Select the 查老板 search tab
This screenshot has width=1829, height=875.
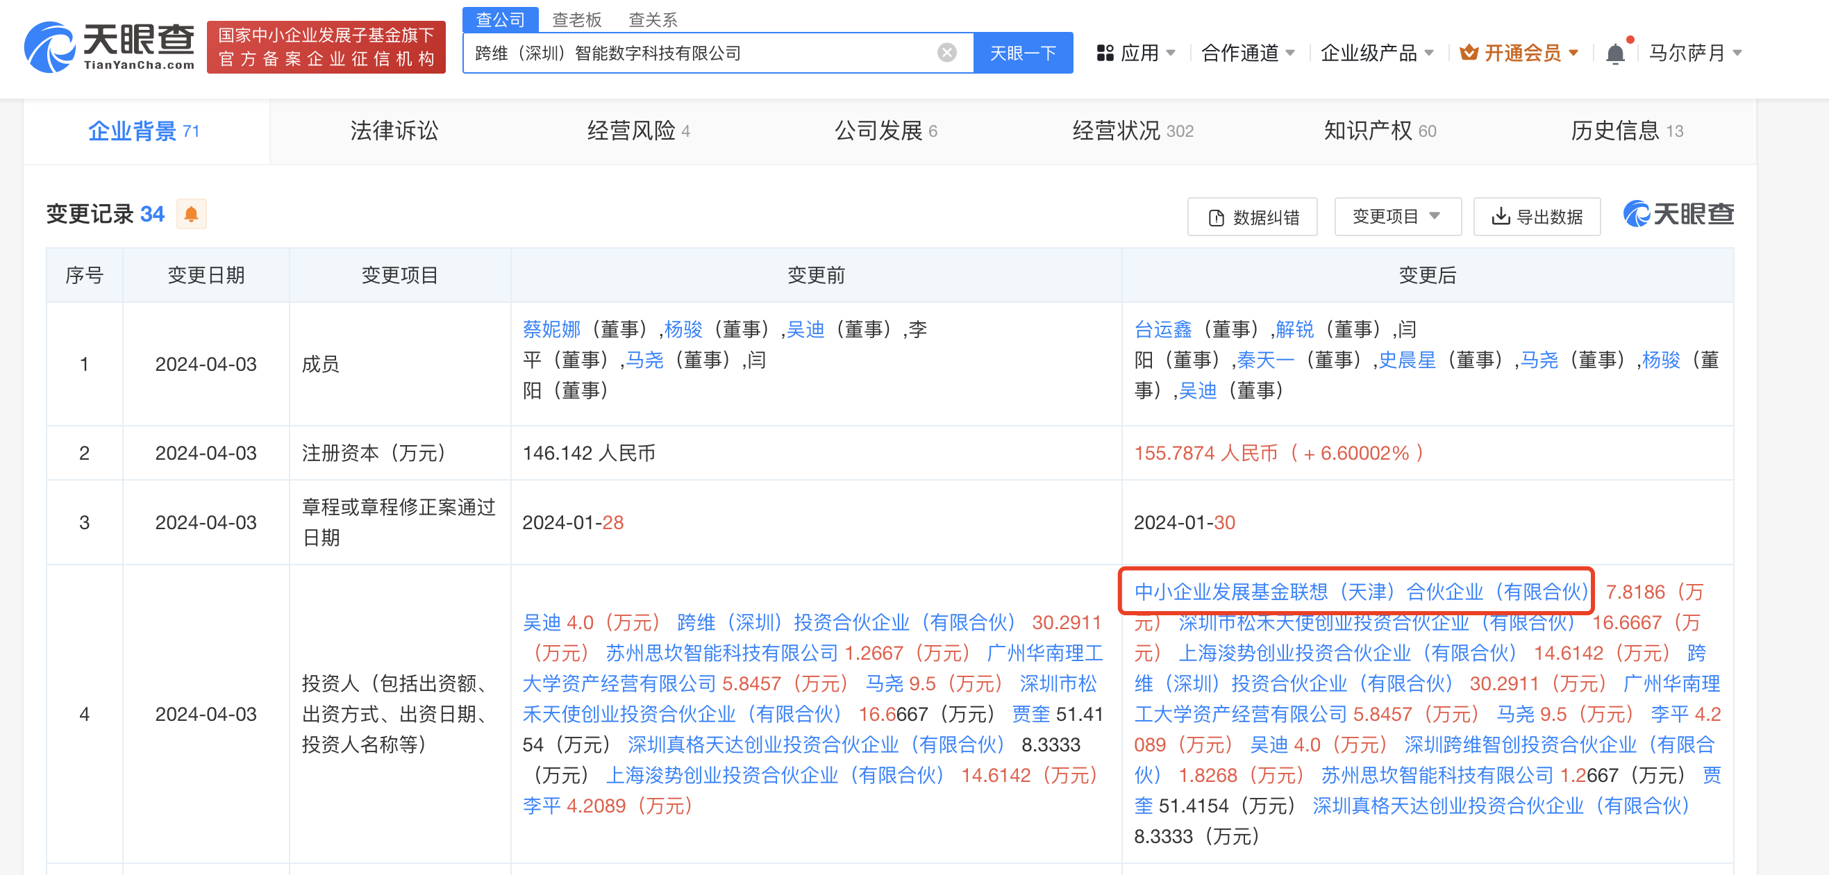[x=576, y=19]
